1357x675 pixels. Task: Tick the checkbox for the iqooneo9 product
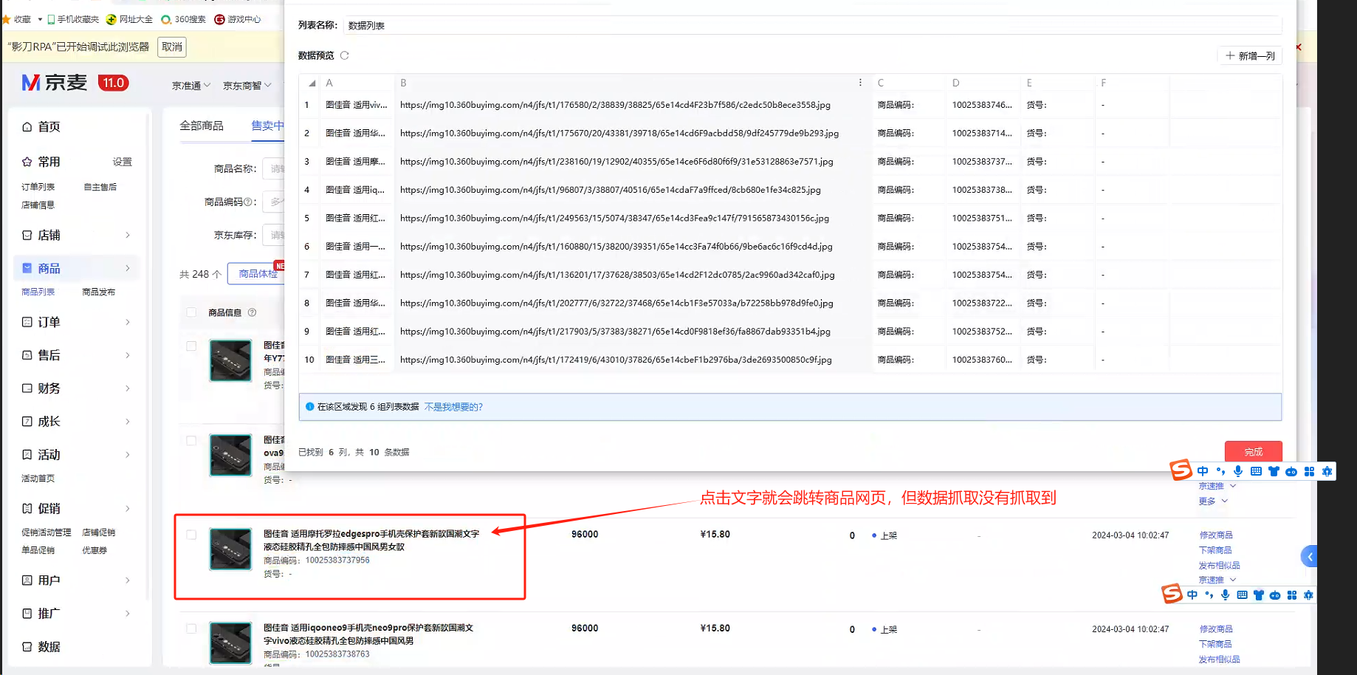pyautogui.click(x=191, y=628)
